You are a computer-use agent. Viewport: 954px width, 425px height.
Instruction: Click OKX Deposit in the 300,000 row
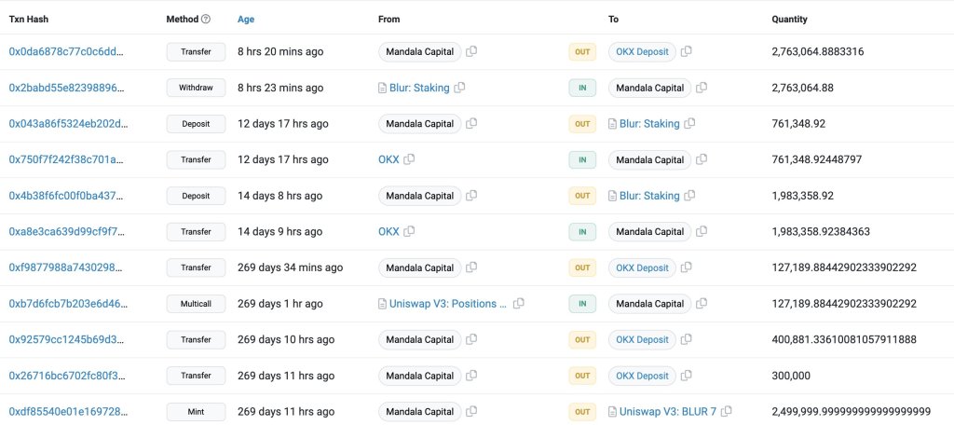(x=641, y=376)
